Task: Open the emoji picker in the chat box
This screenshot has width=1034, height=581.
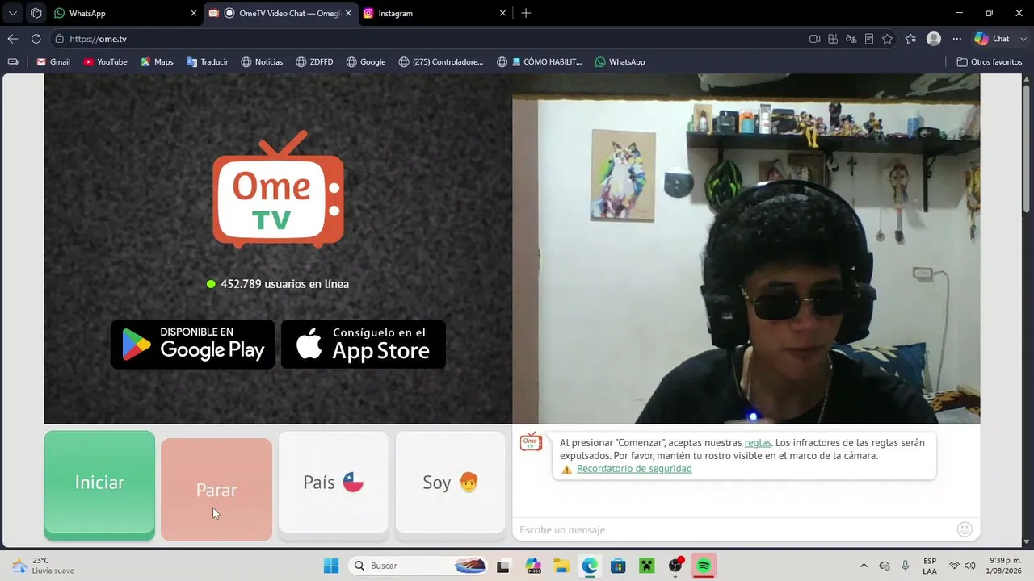Action: (964, 529)
